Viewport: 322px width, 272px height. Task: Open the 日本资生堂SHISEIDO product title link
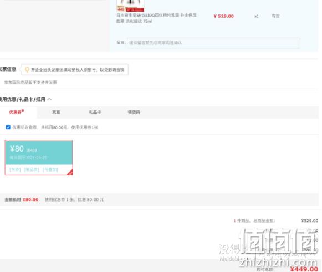(156, 18)
